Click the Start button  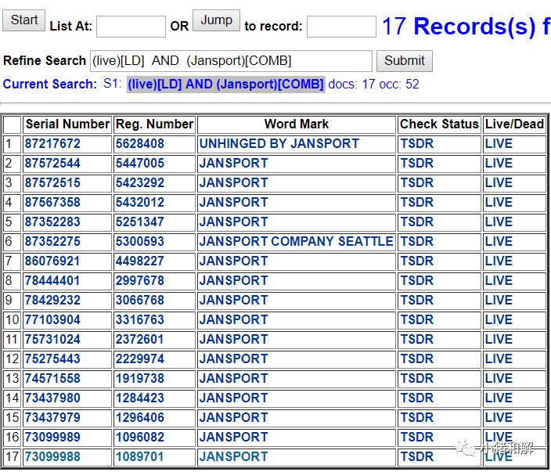pyautogui.click(x=24, y=20)
